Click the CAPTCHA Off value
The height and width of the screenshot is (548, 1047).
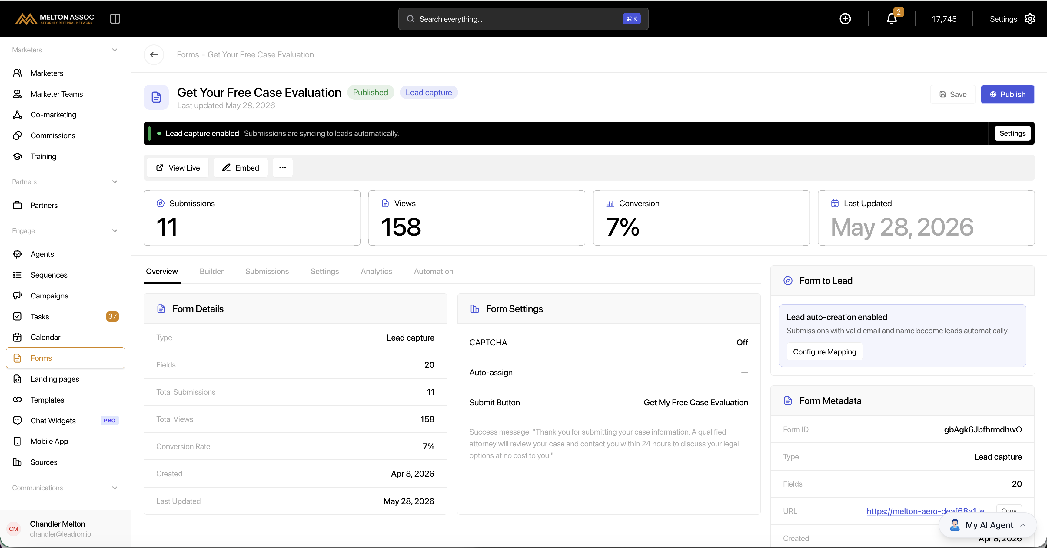click(742, 342)
